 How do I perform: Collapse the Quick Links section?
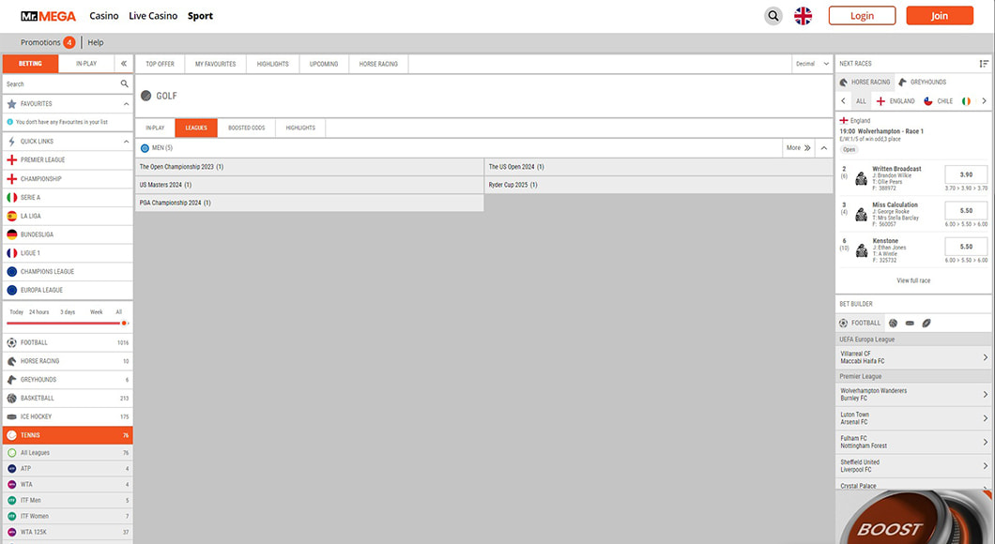127,142
